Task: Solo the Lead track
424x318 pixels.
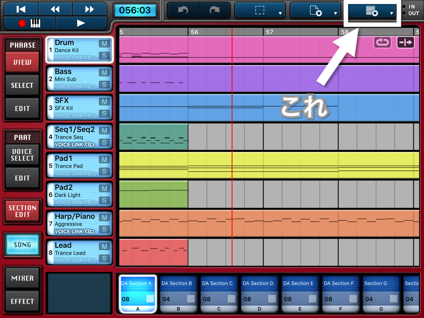Action: pyautogui.click(x=104, y=258)
